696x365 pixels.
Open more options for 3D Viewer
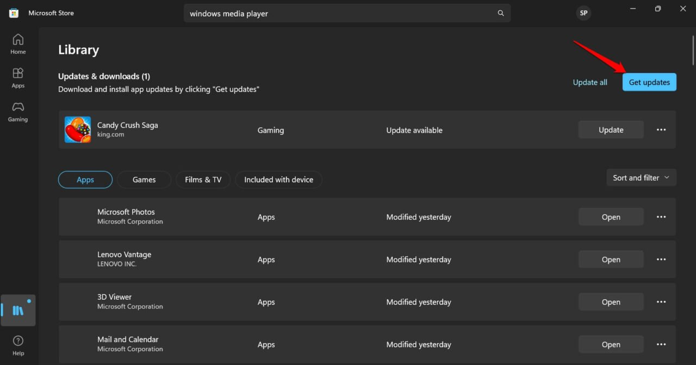pos(661,302)
